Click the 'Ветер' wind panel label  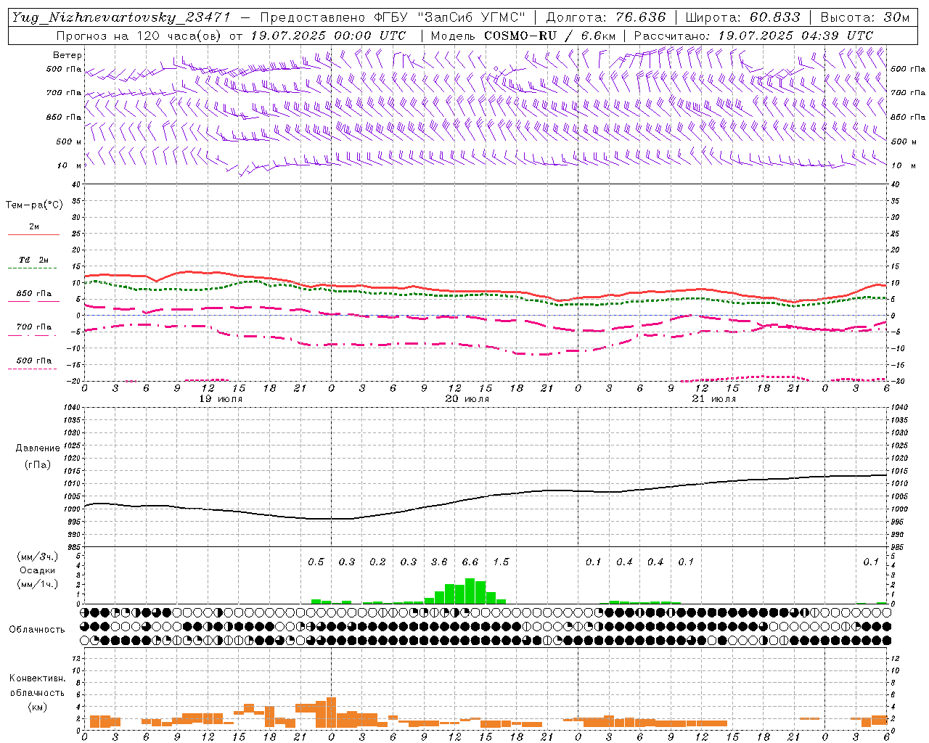67,55
